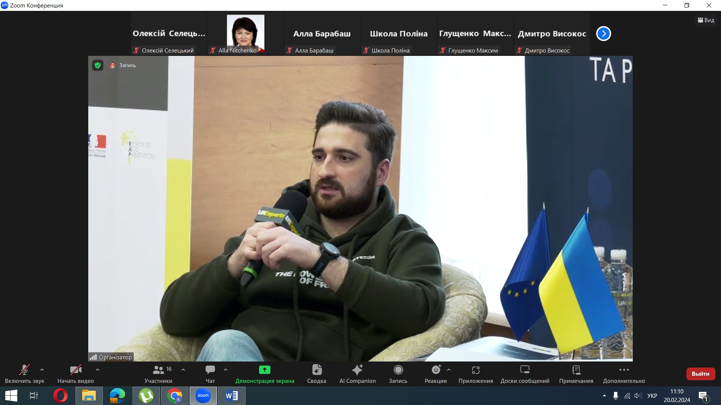
Task: Select Alla Nitchenko's video thumbnail
Action: click(x=246, y=34)
